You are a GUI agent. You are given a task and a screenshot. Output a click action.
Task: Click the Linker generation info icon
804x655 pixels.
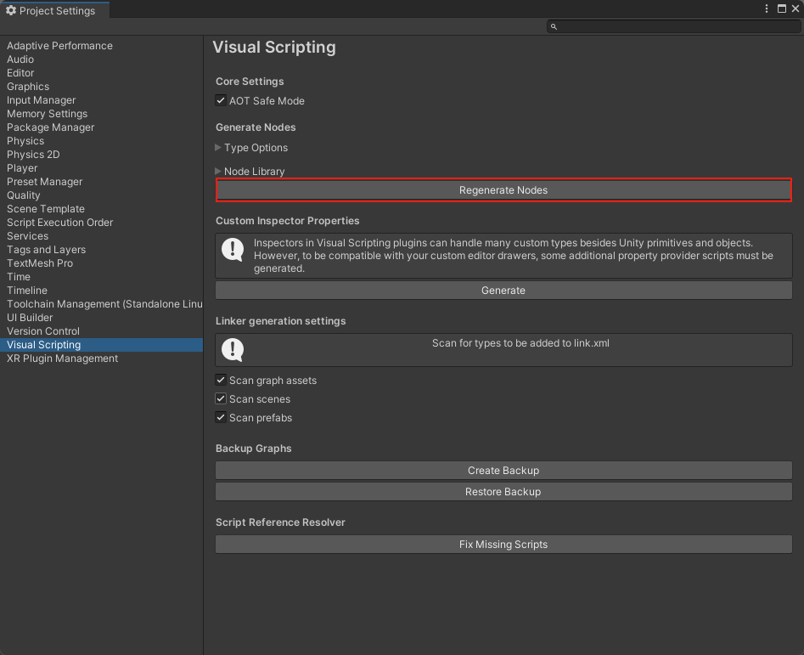pos(233,350)
